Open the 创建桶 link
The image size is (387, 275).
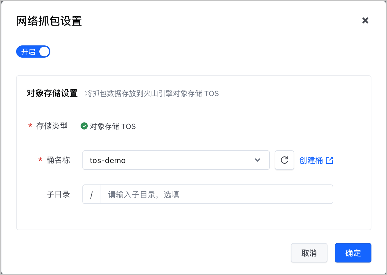(311, 160)
